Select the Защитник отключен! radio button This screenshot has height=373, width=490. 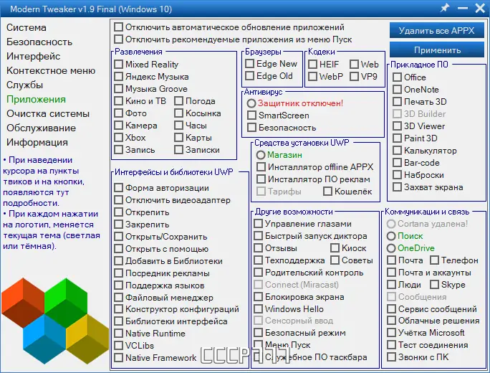tap(251, 103)
